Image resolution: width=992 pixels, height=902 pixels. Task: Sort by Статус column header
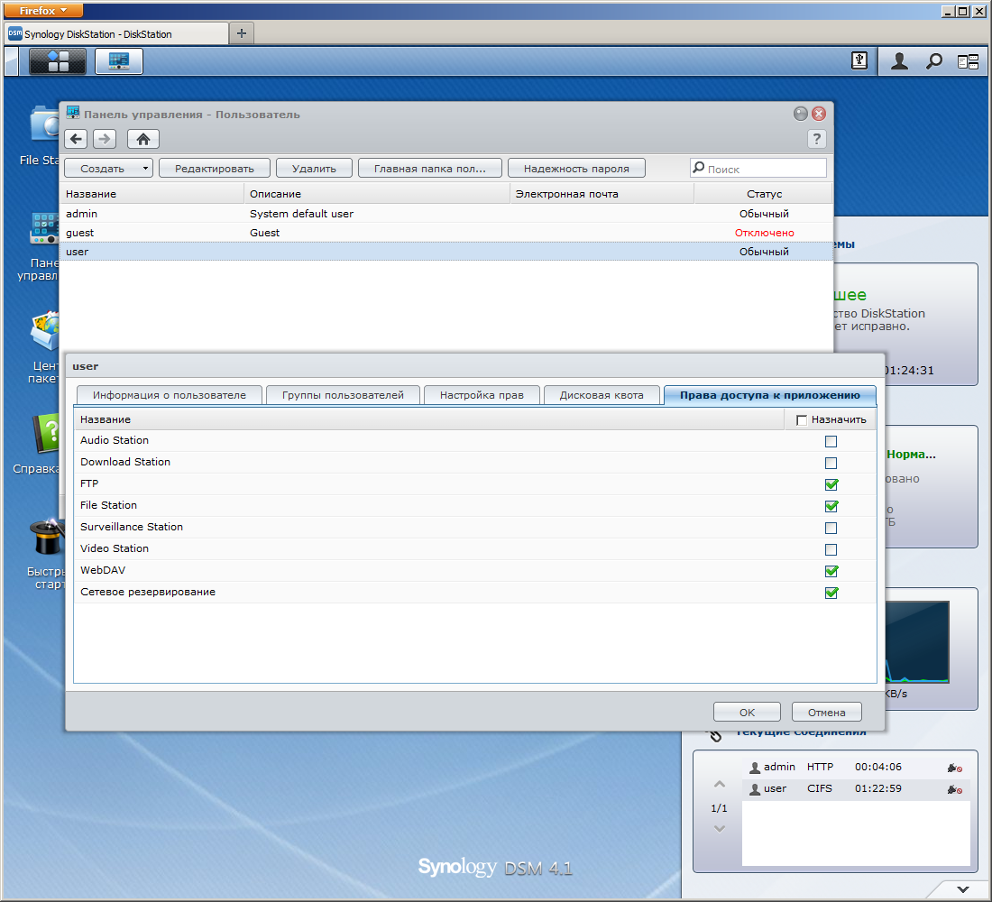[x=764, y=194]
